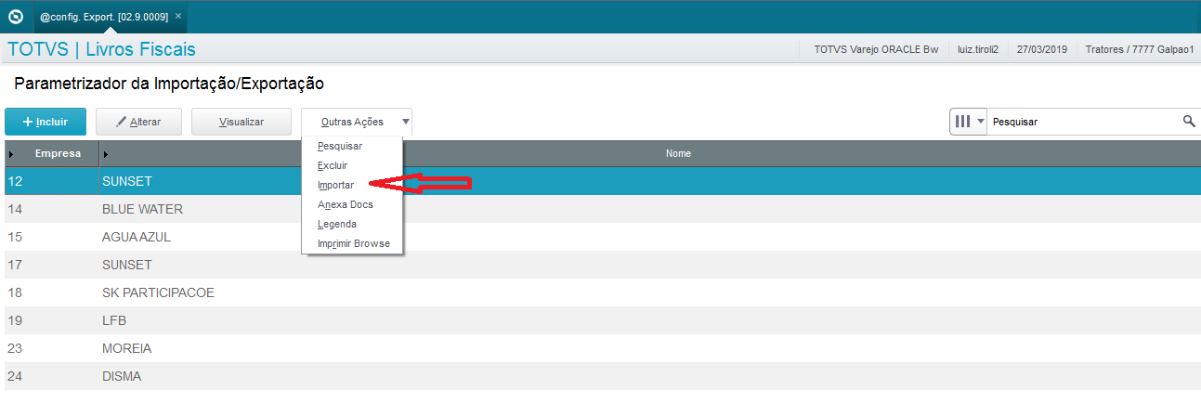Choose Pesquisar from Outras Ações menu
Image resolution: width=1201 pixels, height=403 pixels.
pyautogui.click(x=340, y=146)
